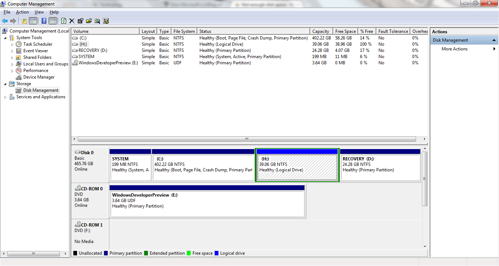
Task: Open the File menu
Action: tap(7, 12)
